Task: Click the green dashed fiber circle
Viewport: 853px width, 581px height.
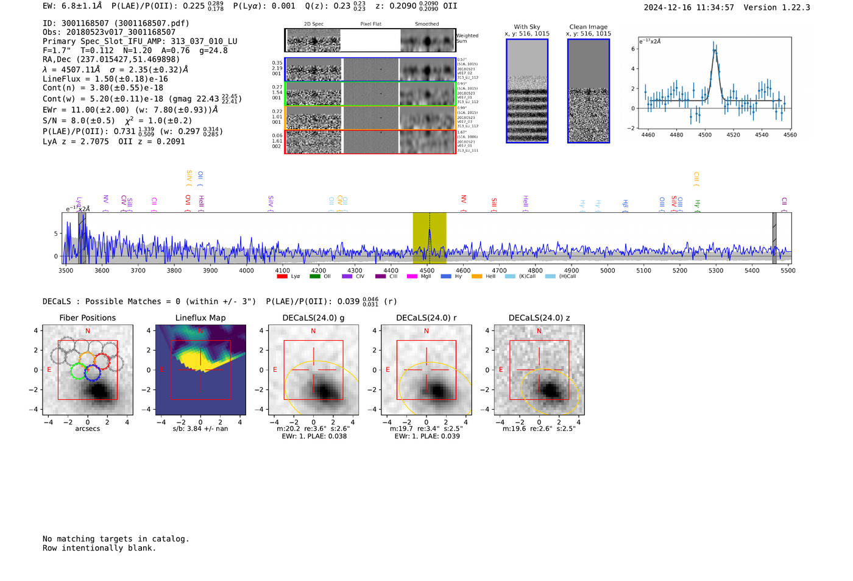Action: 79,371
